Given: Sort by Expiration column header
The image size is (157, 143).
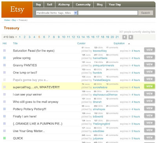Looking at the screenshot, I should point(119,43).
